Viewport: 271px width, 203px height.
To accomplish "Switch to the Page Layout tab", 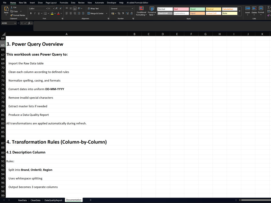I will point(51,3).
